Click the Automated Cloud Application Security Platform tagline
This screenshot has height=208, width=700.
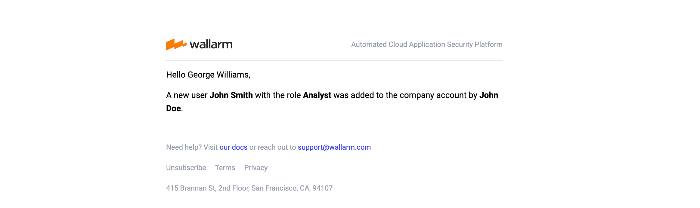tap(426, 44)
